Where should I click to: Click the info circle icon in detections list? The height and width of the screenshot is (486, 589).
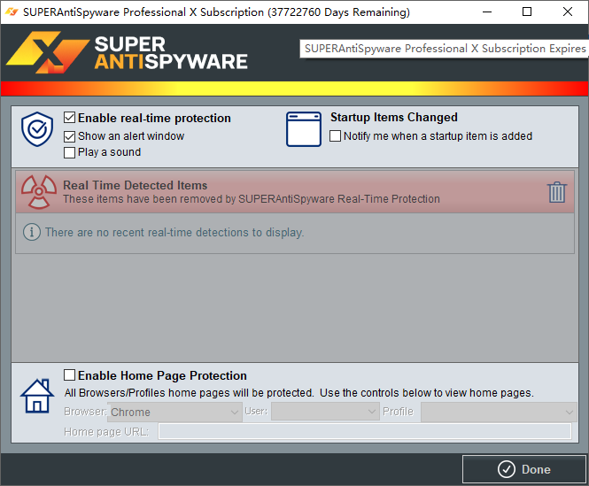click(x=32, y=232)
